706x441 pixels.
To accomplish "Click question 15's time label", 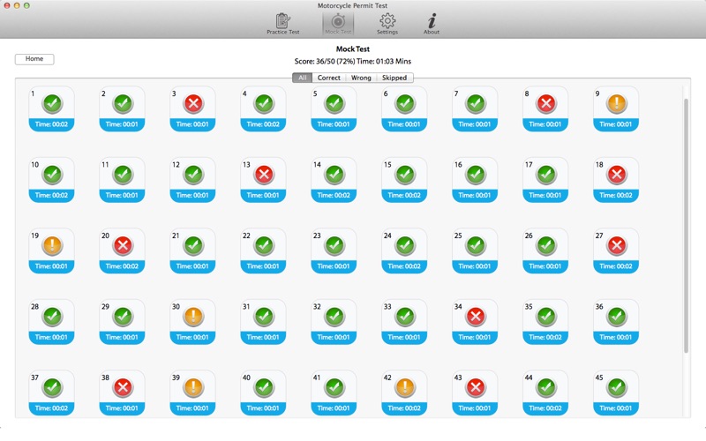I will (x=404, y=195).
